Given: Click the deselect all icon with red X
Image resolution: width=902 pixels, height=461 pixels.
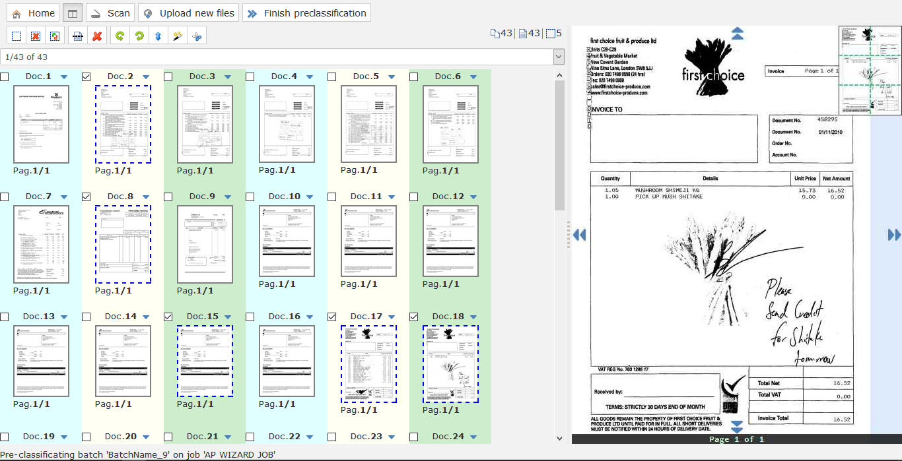Looking at the screenshot, I should tap(36, 36).
